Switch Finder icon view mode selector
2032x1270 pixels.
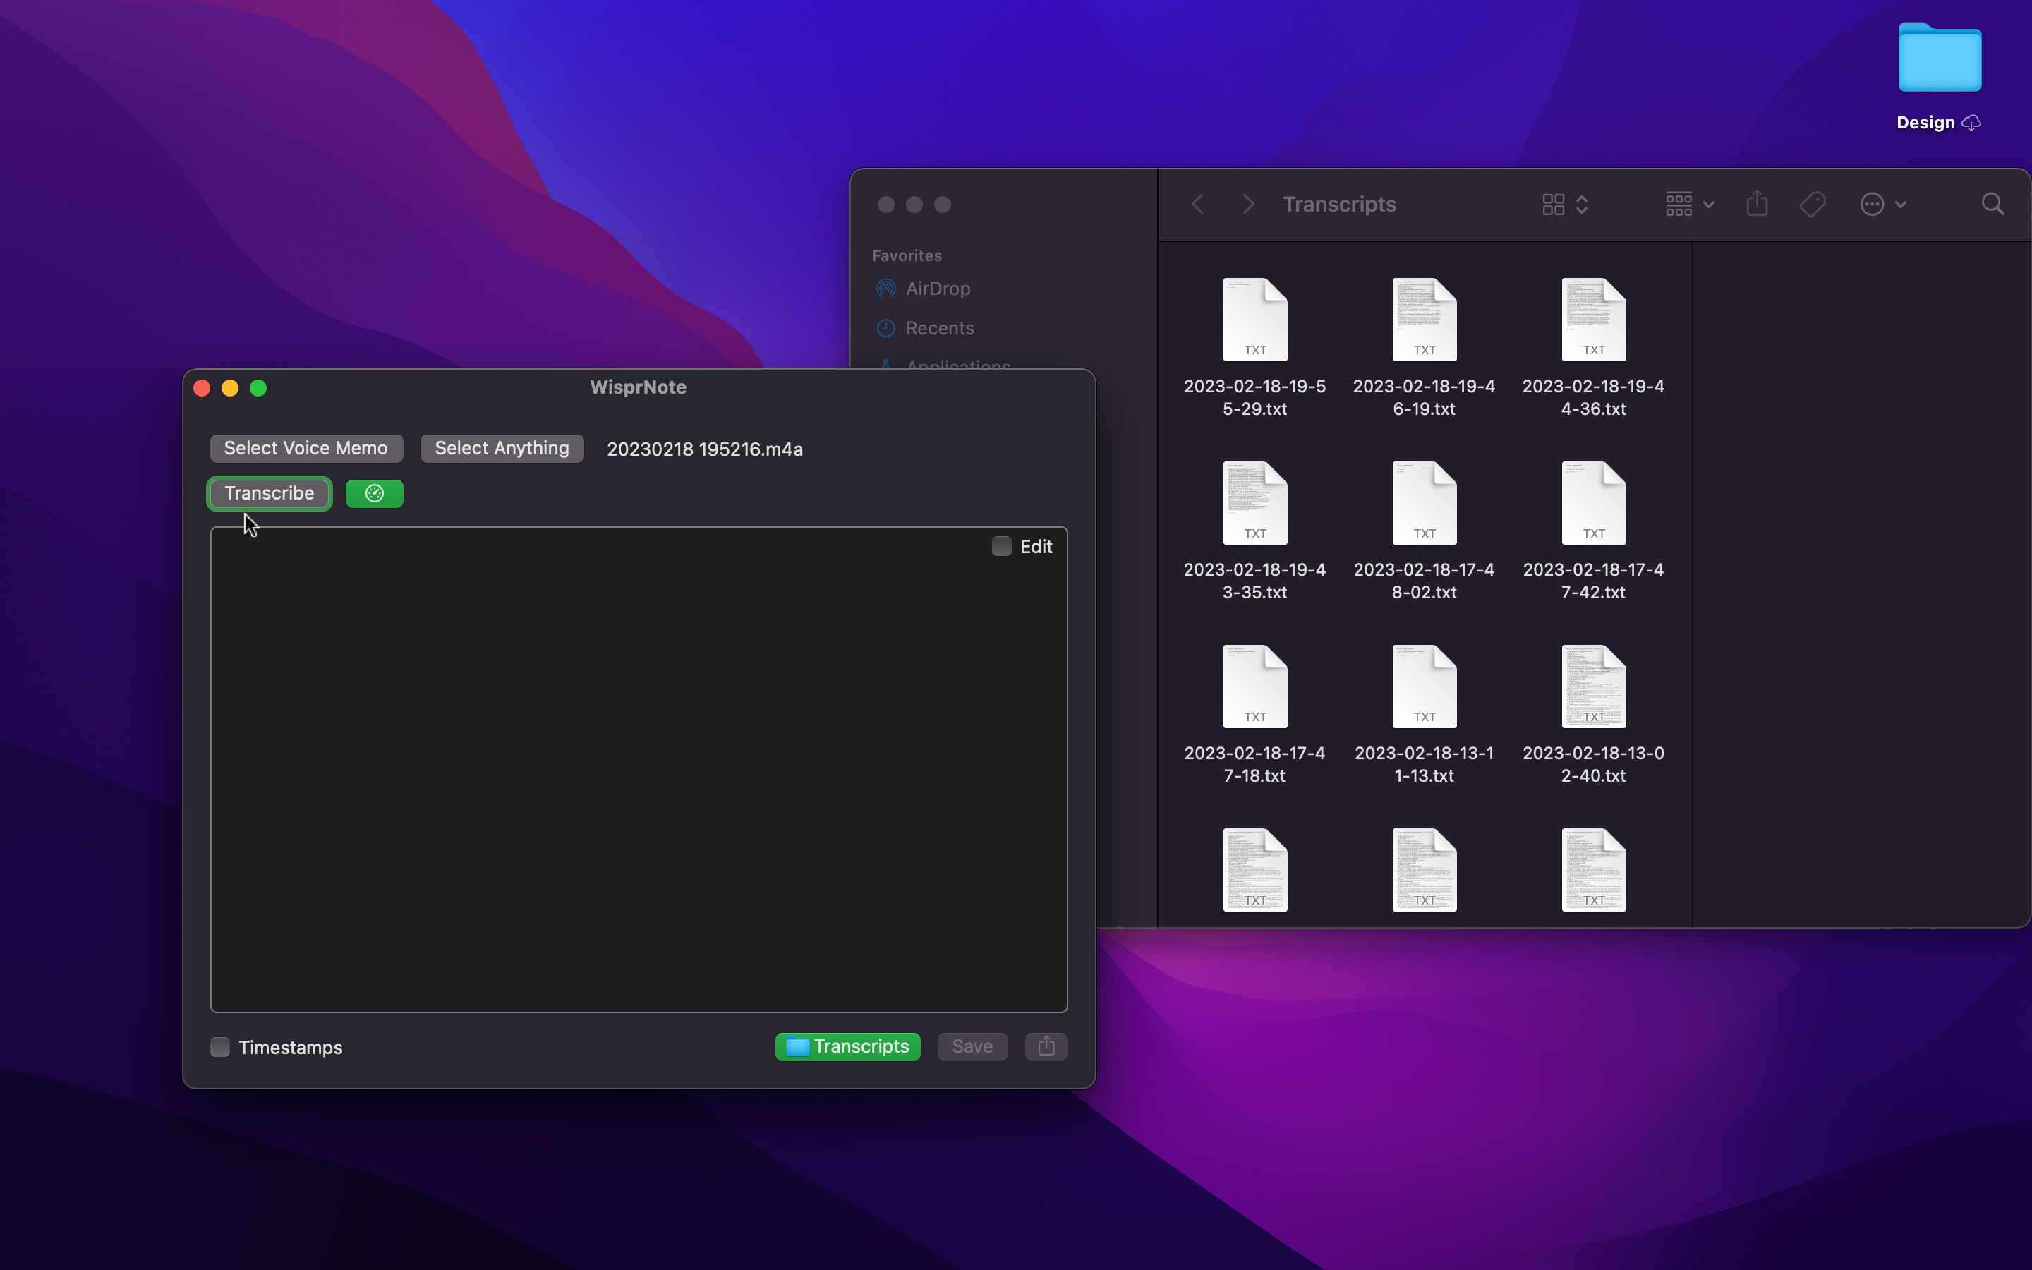coord(1565,204)
